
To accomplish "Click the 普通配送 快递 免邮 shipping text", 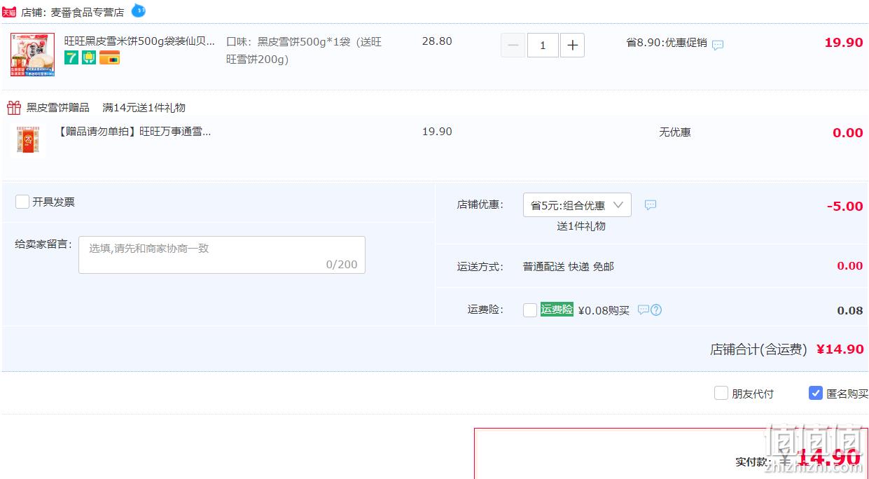I will click(x=569, y=266).
